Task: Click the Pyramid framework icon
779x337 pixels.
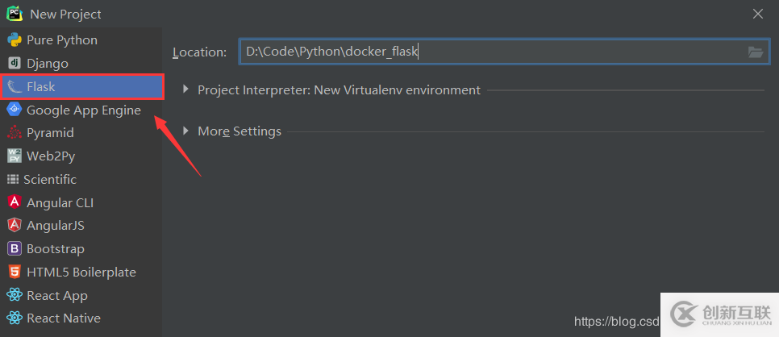Action: 14,133
